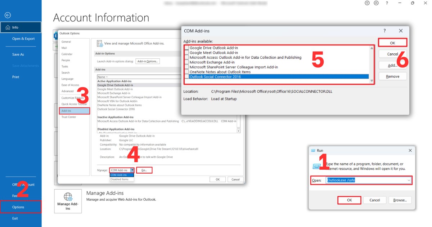The image size is (432, 227).
Task: Restore down the Outlook main window
Action: point(413,3)
